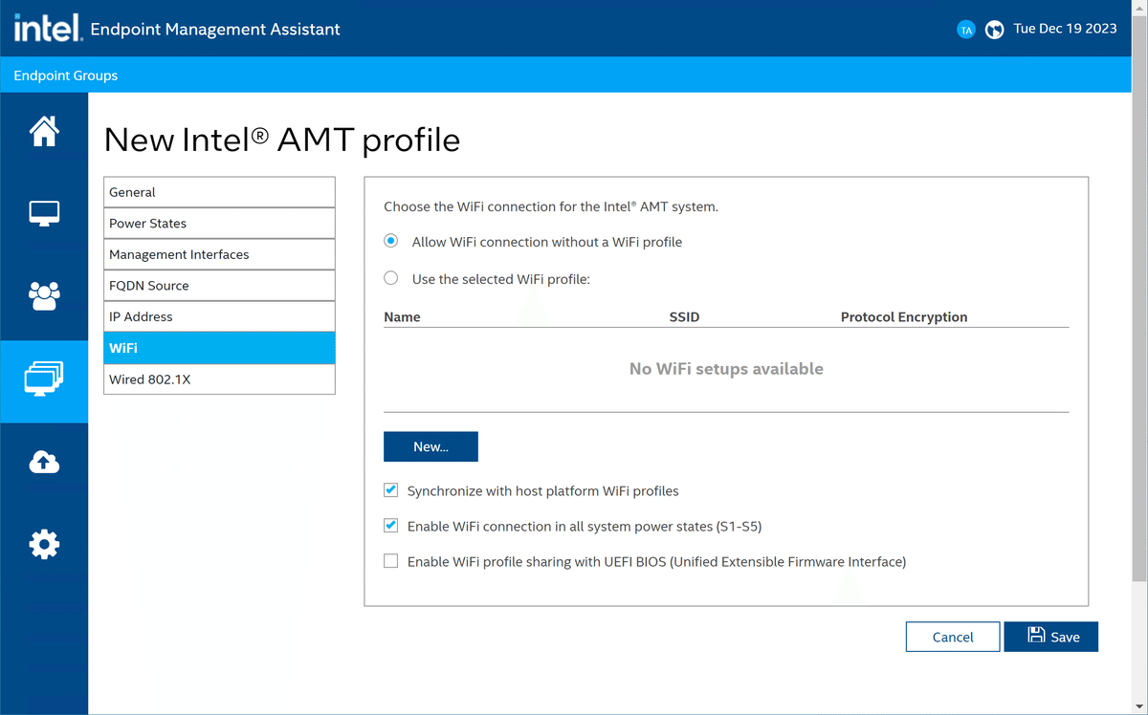
Task: Toggle Synchronize with host platform WiFi profiles
Action: [391, 490]
